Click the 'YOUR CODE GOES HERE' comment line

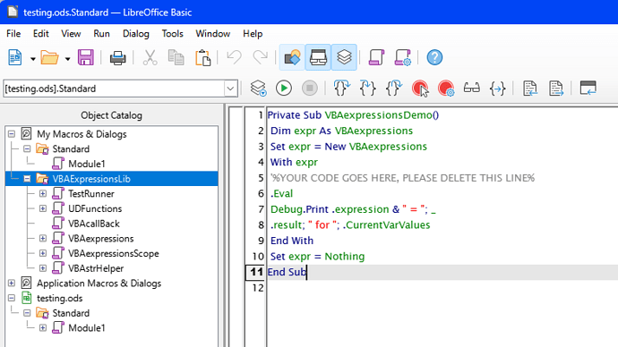402,178
